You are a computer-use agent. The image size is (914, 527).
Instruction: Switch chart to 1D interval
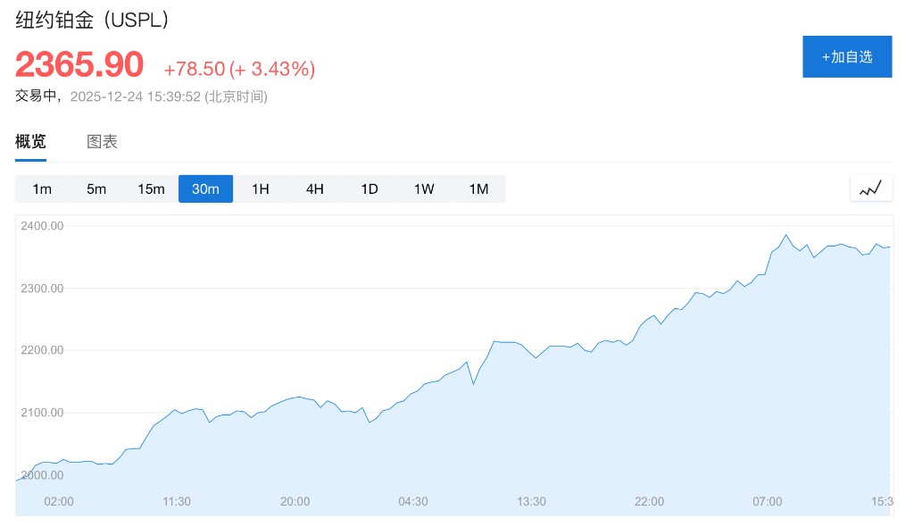369,189
